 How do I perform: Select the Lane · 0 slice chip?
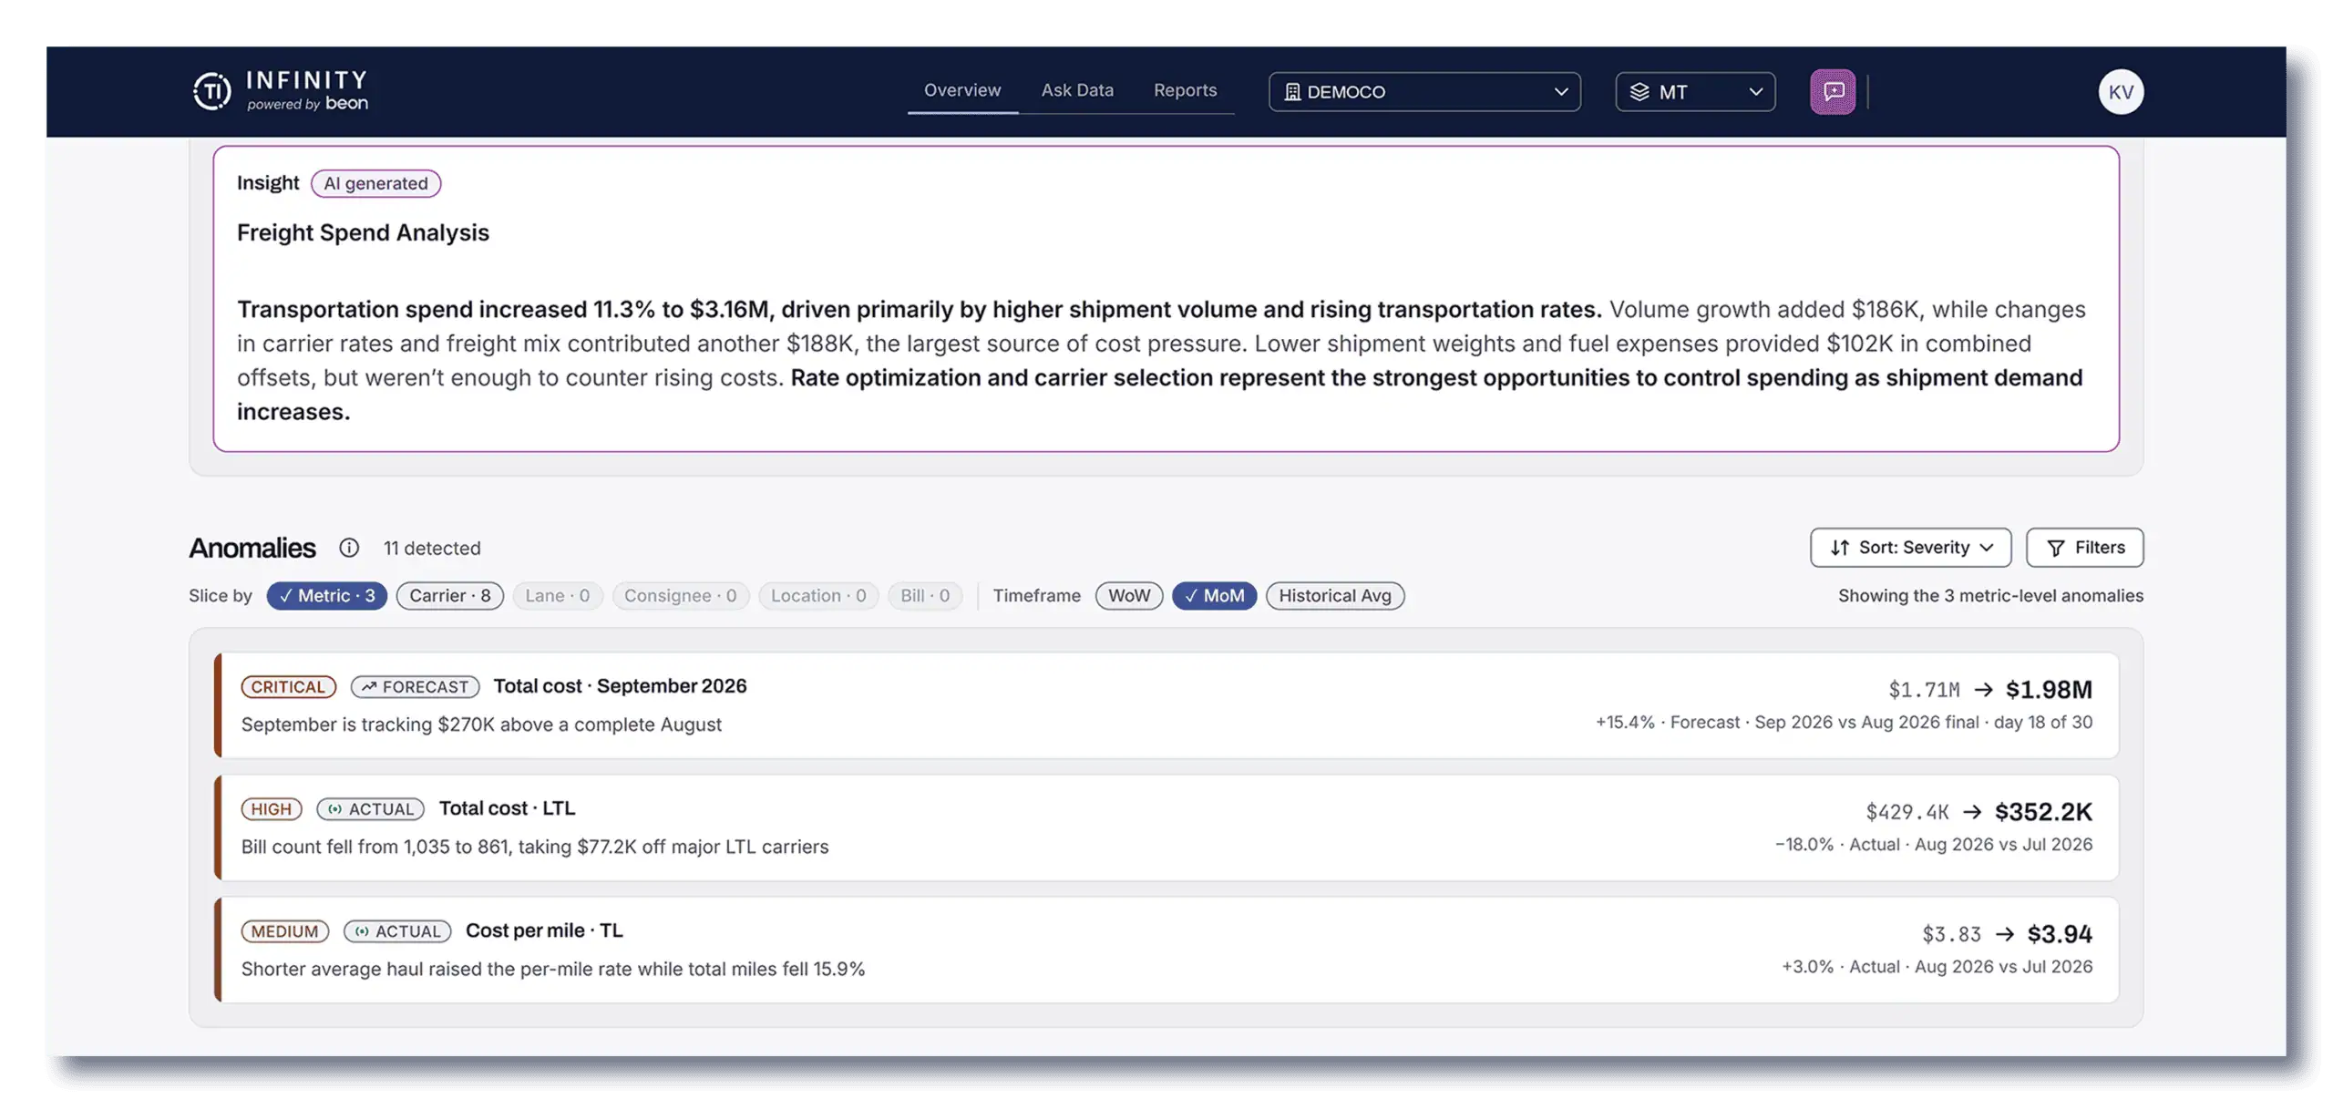click(557, 595)
